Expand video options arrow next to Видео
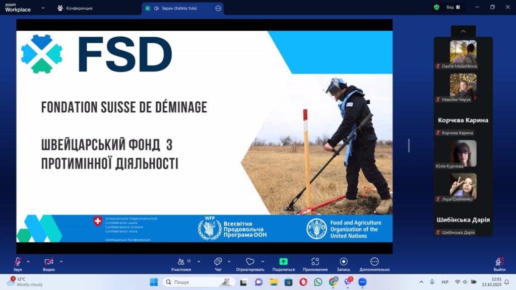Image resolution: width=516 pixels, height=290 pixels. click(61, 261)
